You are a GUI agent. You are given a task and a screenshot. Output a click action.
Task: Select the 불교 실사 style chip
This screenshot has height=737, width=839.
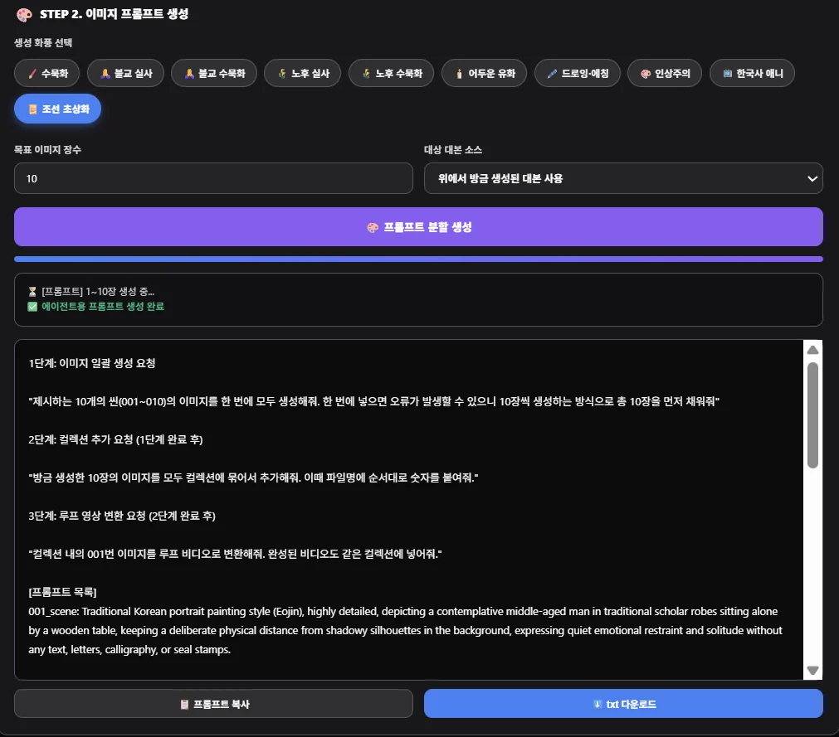point(126,73)
